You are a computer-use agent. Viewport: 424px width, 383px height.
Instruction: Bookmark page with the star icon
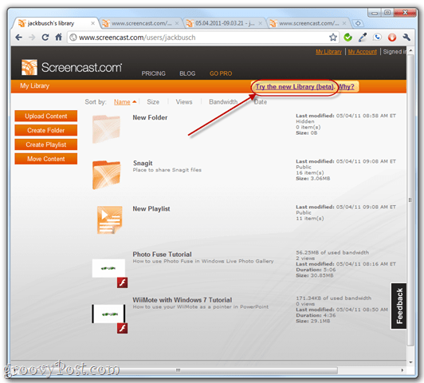333,38
